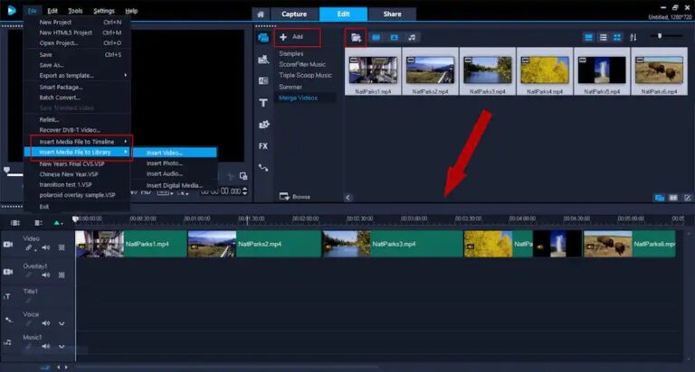Open the Options panel edit icon
Viewport: 695px width, 372px height.
coord(688,198)
